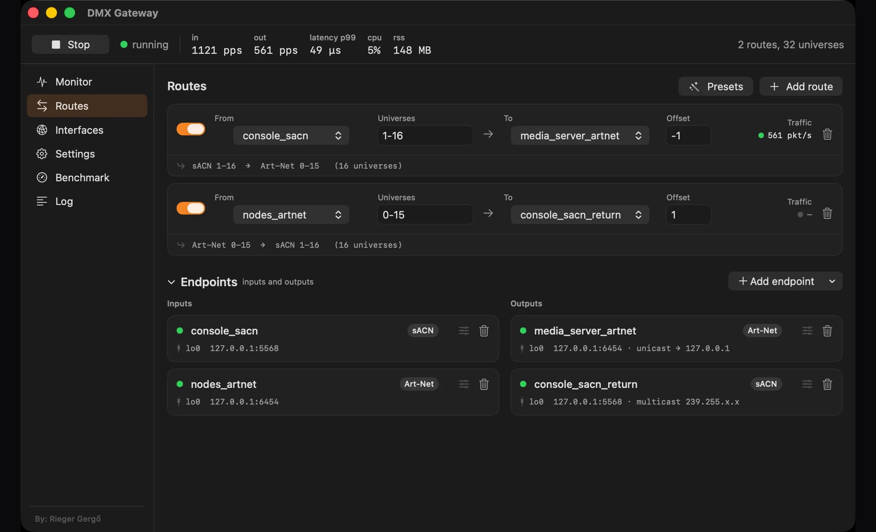The image size is (876, 532).
Task: Click the sACN badge on console_sacn card
Action: 423,331
